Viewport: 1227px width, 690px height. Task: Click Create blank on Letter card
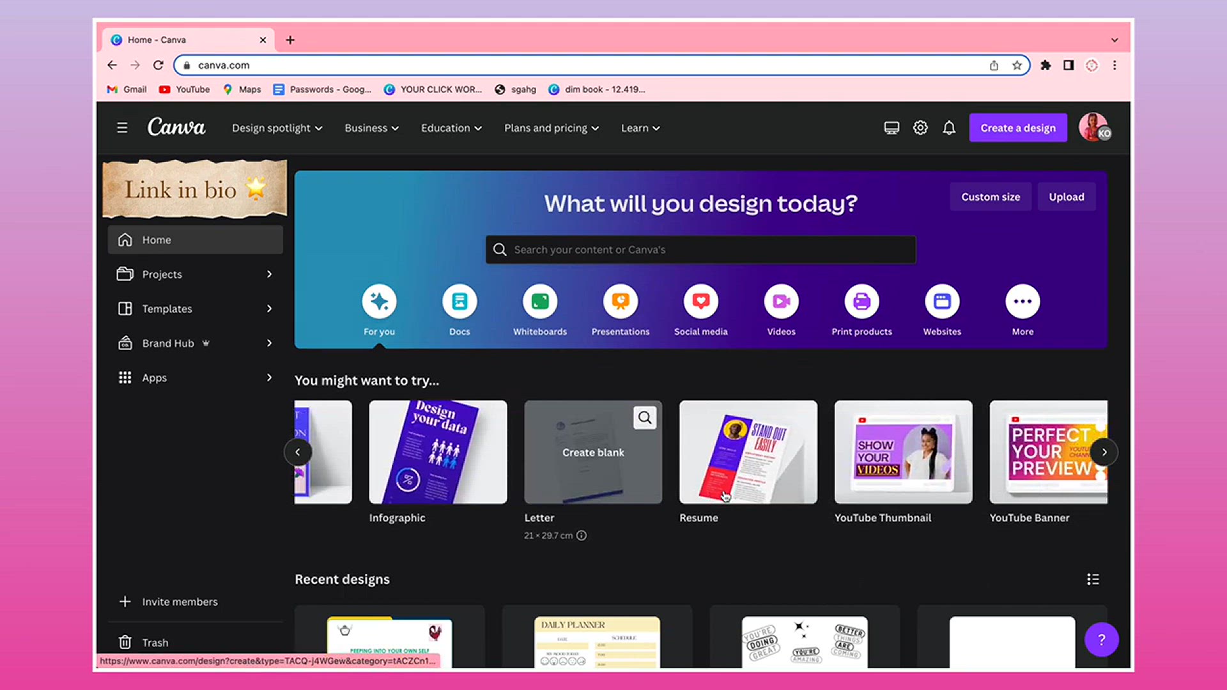point(593,452)
